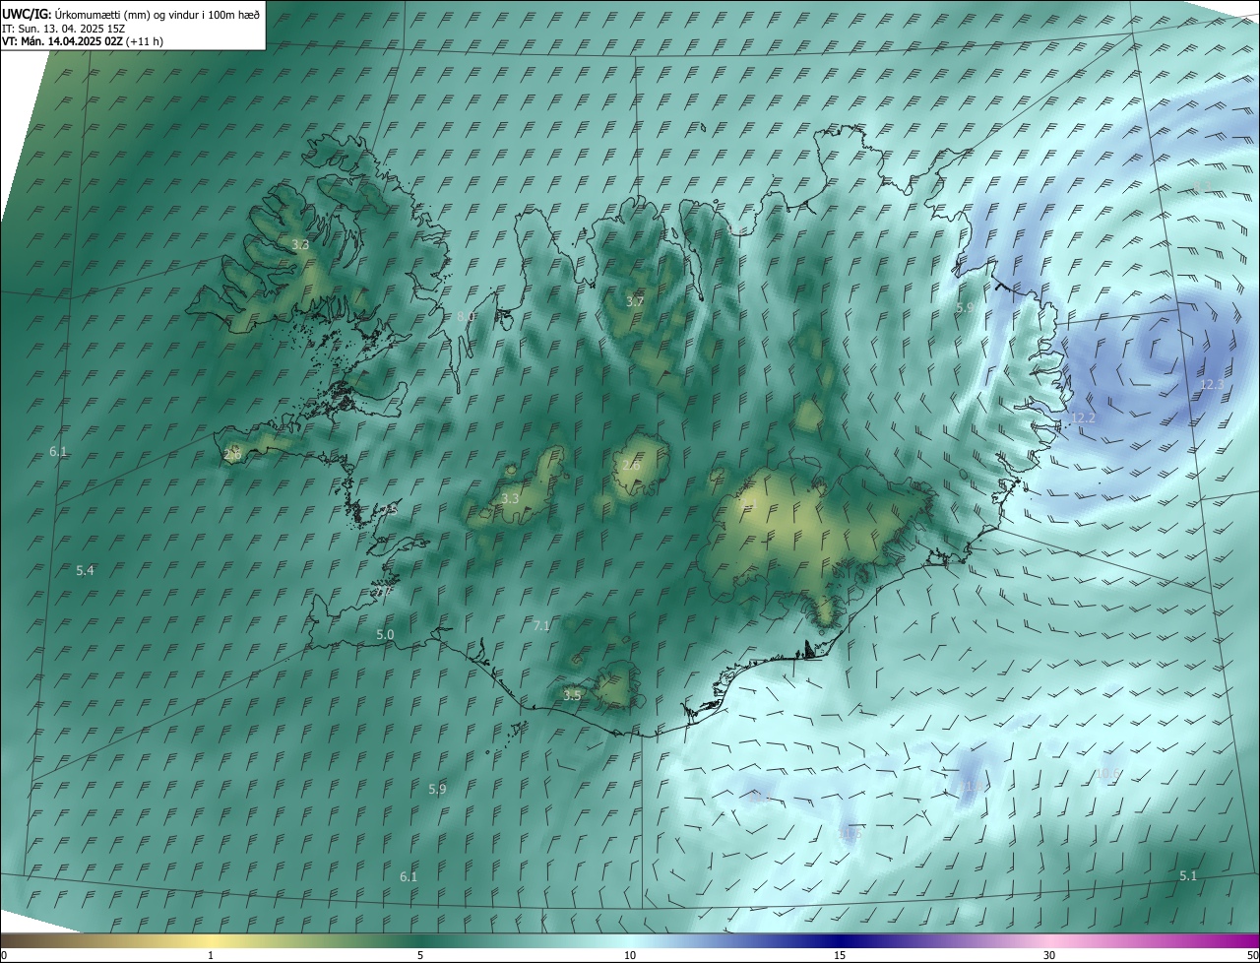Click the "(+11 h)" forecast offset text

click(145, 41)
